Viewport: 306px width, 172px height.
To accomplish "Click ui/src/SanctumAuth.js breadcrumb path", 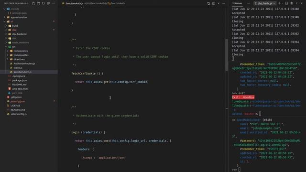I will pos(96,3).
